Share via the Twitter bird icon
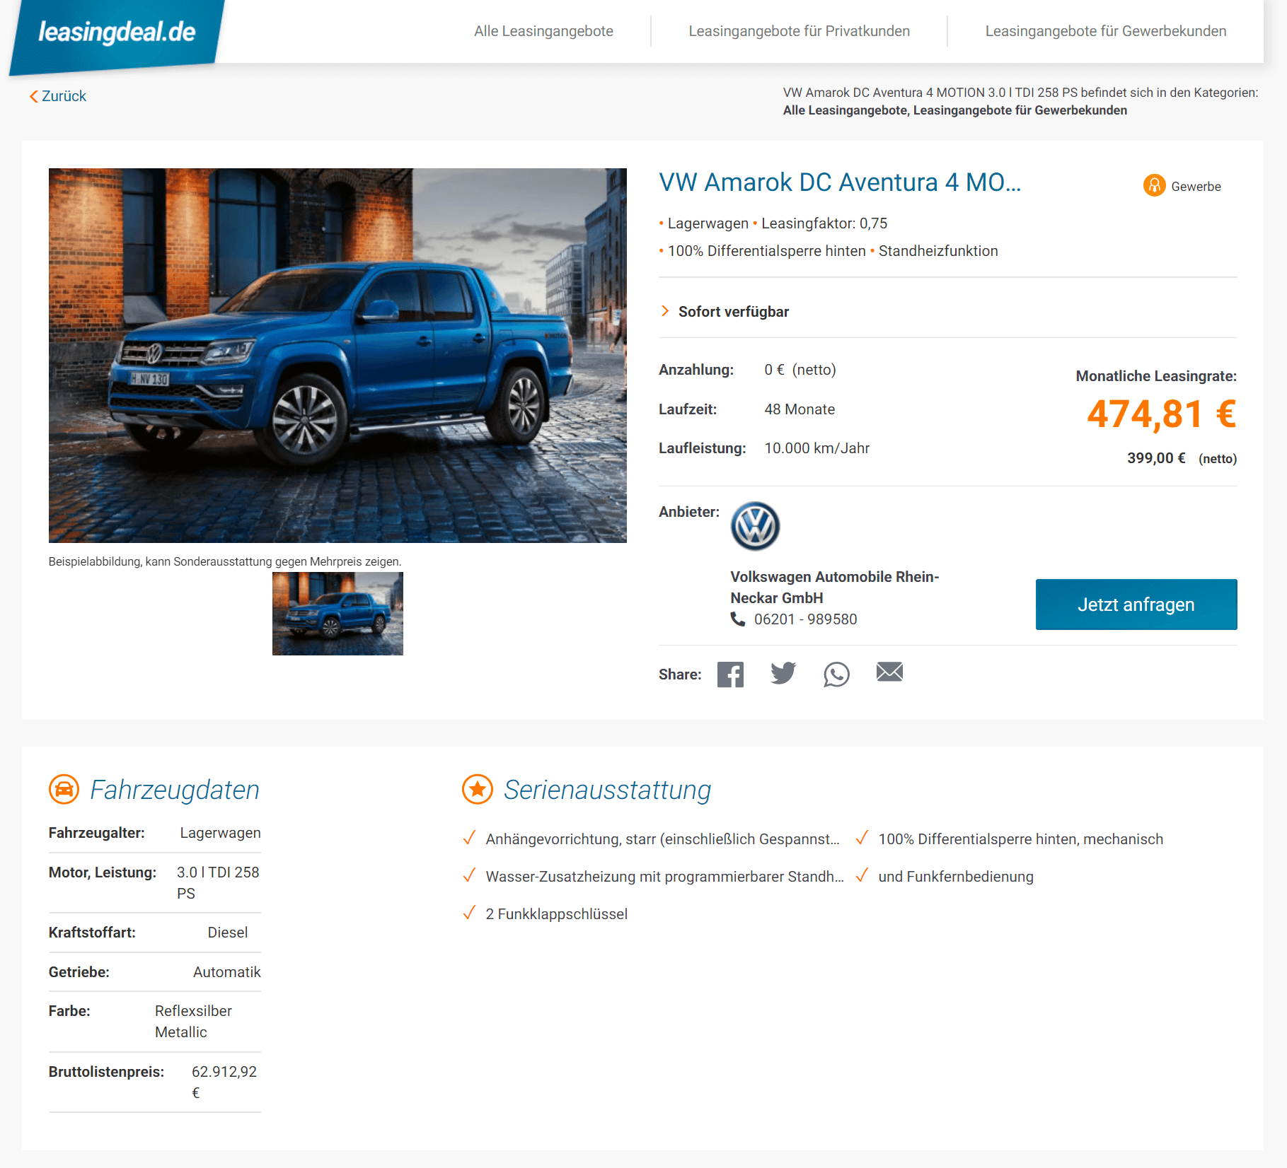The height and width of the screenshot is (1168, 1287). (x=783, y=673)
